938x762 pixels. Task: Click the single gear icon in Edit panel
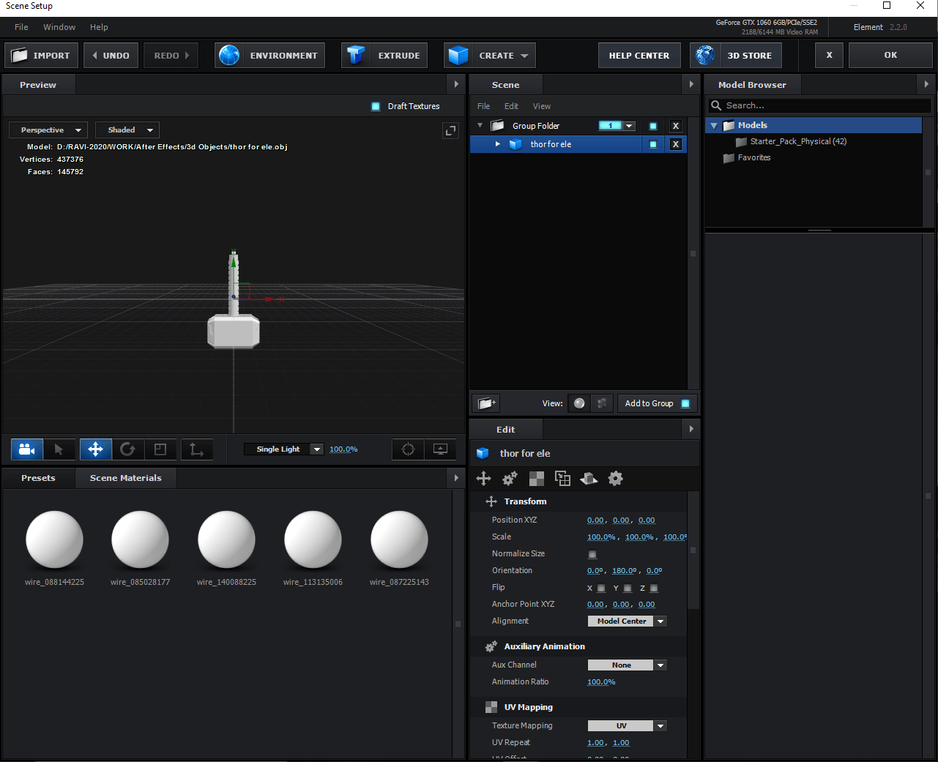click(x=616, y=479)
